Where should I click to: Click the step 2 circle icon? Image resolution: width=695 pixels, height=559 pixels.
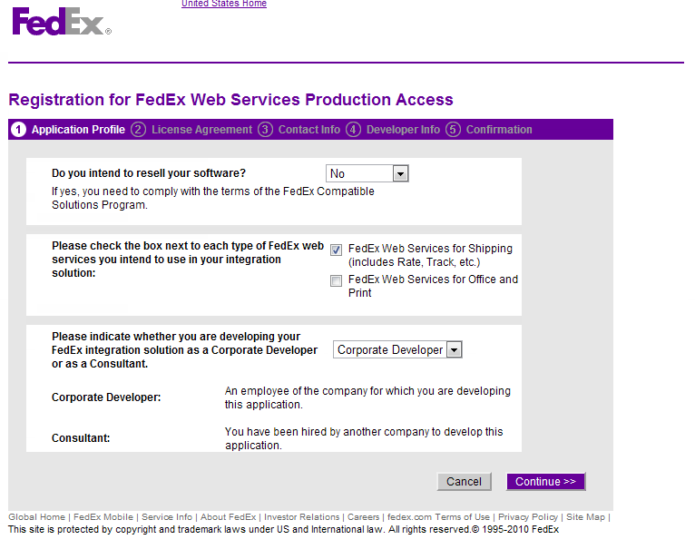pos(138,130)
